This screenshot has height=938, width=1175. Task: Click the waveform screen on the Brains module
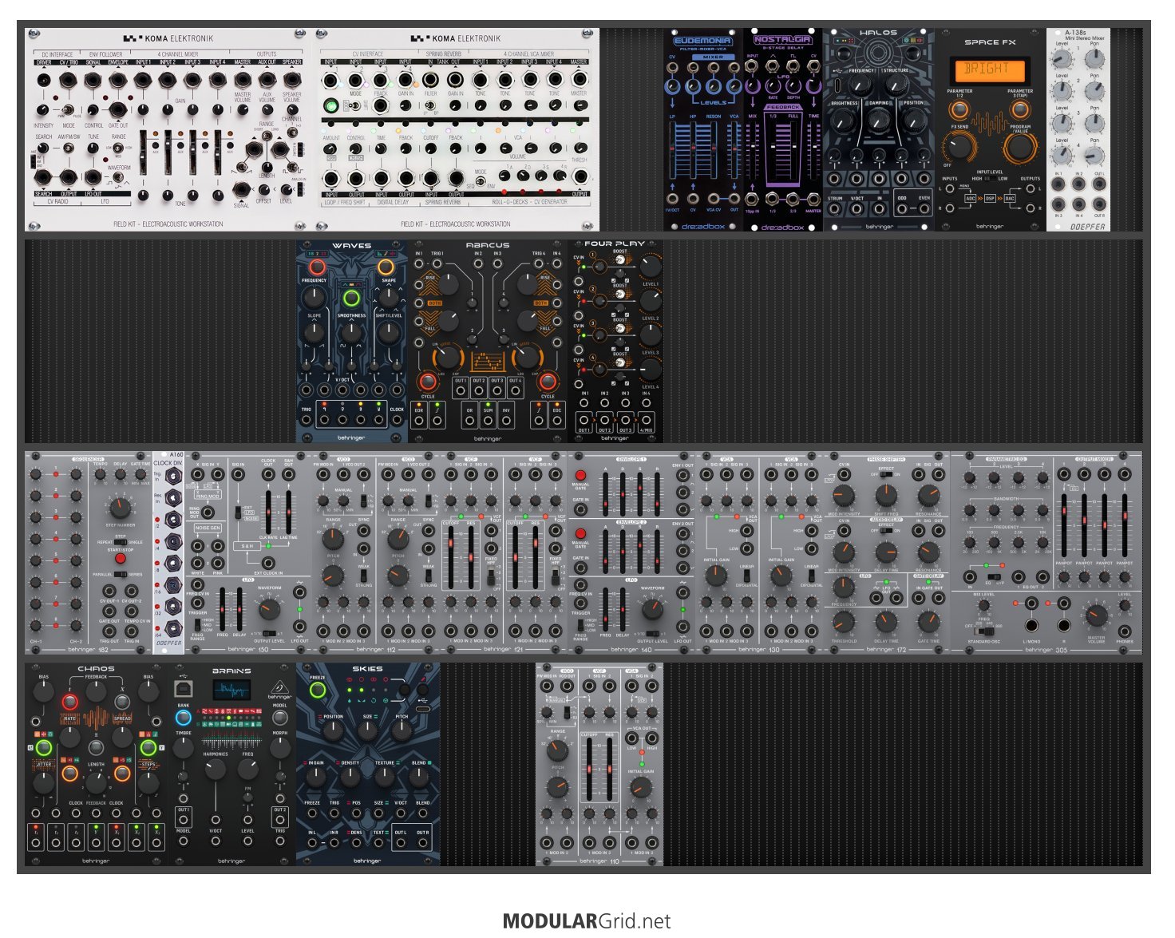pyautogui.click(x=231, y=690)
